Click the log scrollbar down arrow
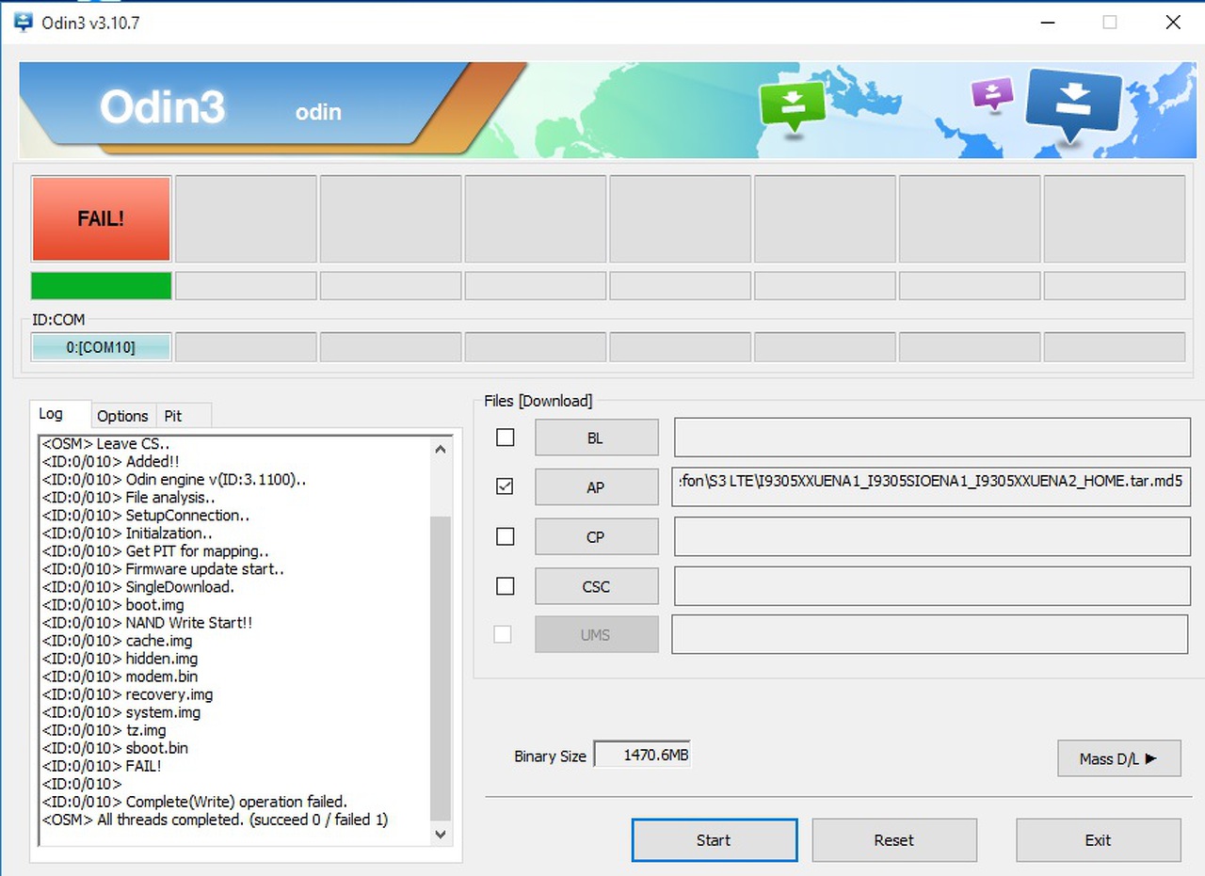 (x=441, y=834)
